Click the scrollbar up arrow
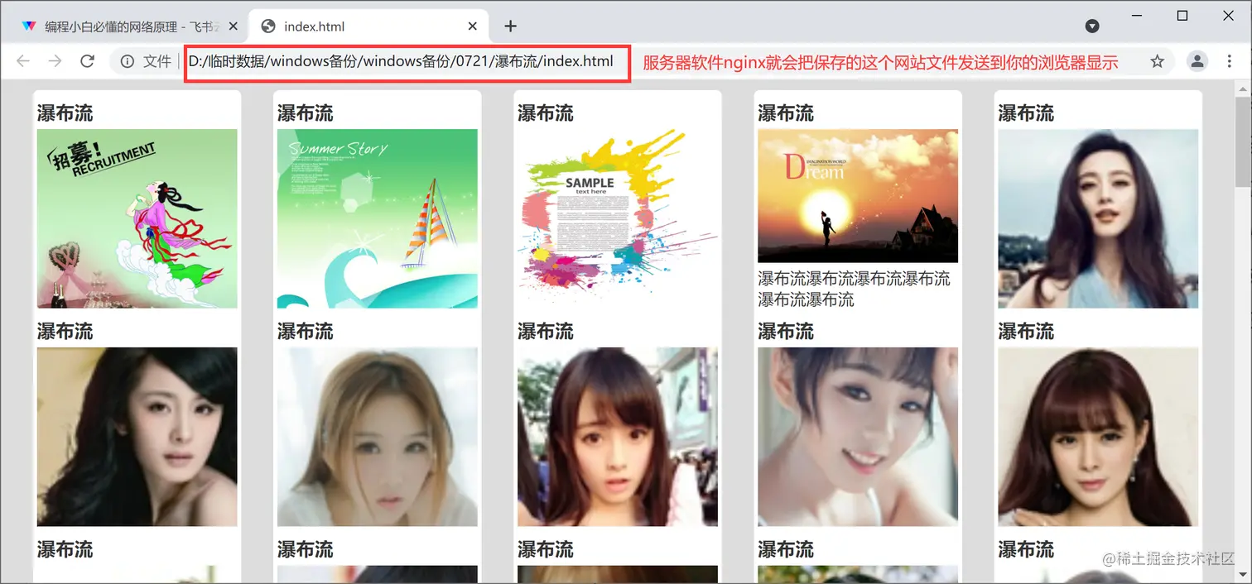The width and height of the screenshot is (1252, 584). tap(1243, 89)
